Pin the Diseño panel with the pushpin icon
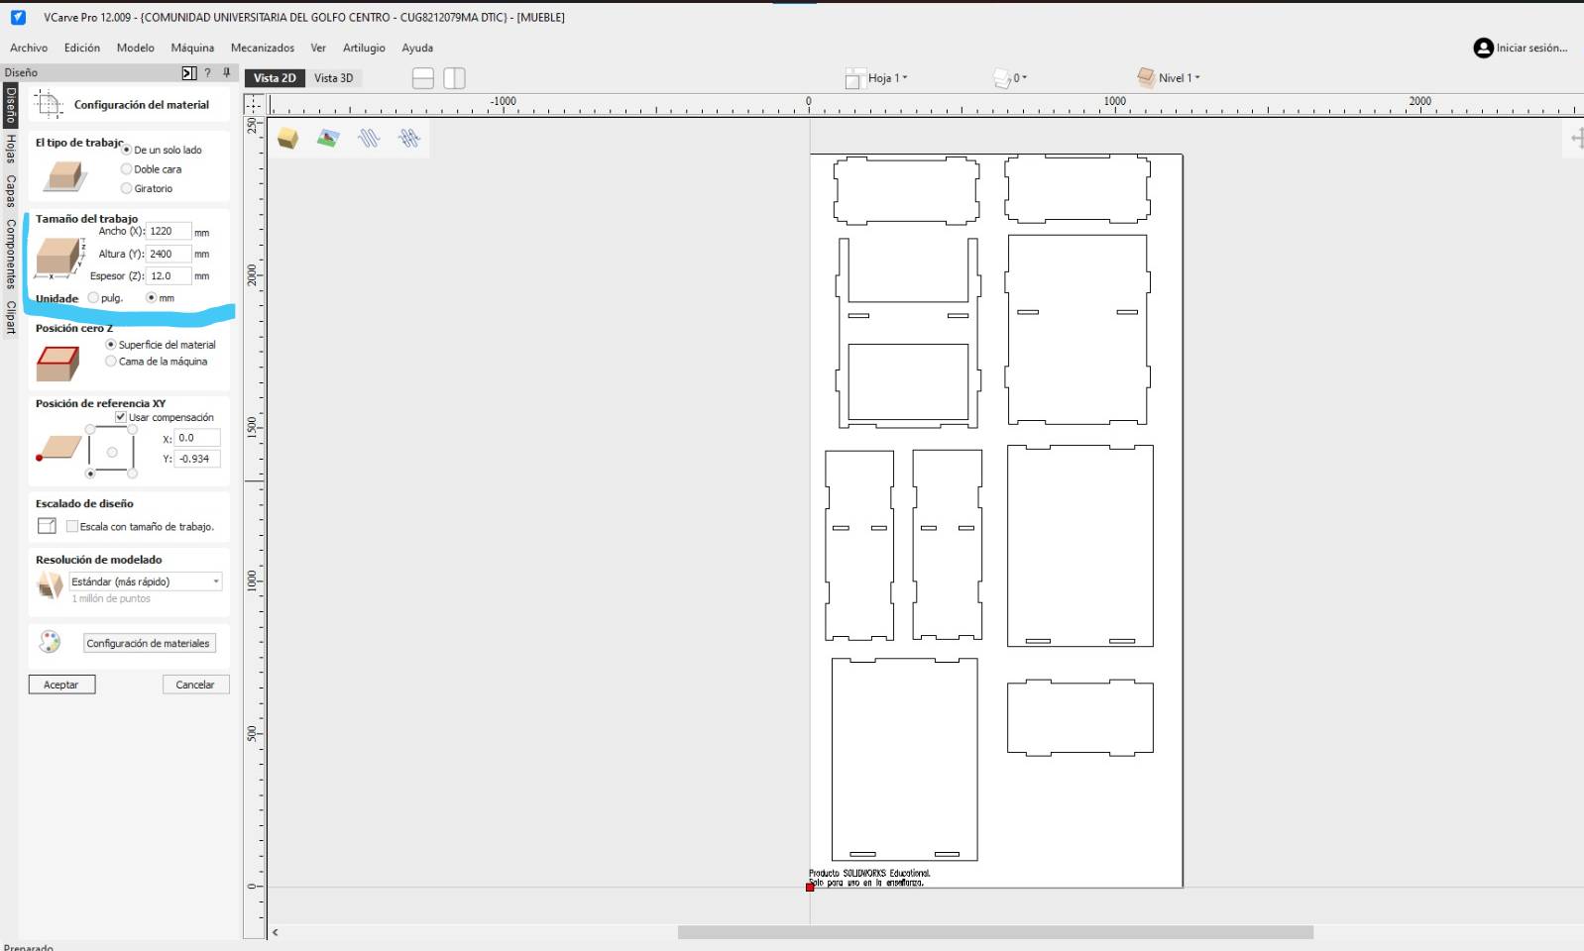Image resolution: width=1584 pixels, height=951 pixels. pyautogui.click(x=227, y=72)
